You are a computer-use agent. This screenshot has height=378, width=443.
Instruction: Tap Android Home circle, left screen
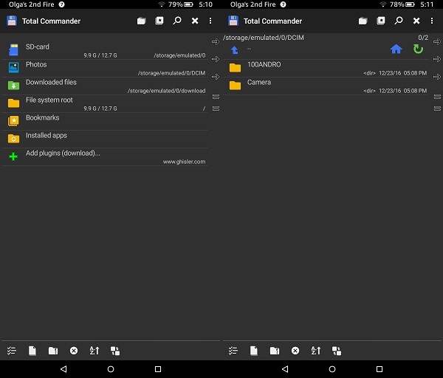click(x=111, y=369)
